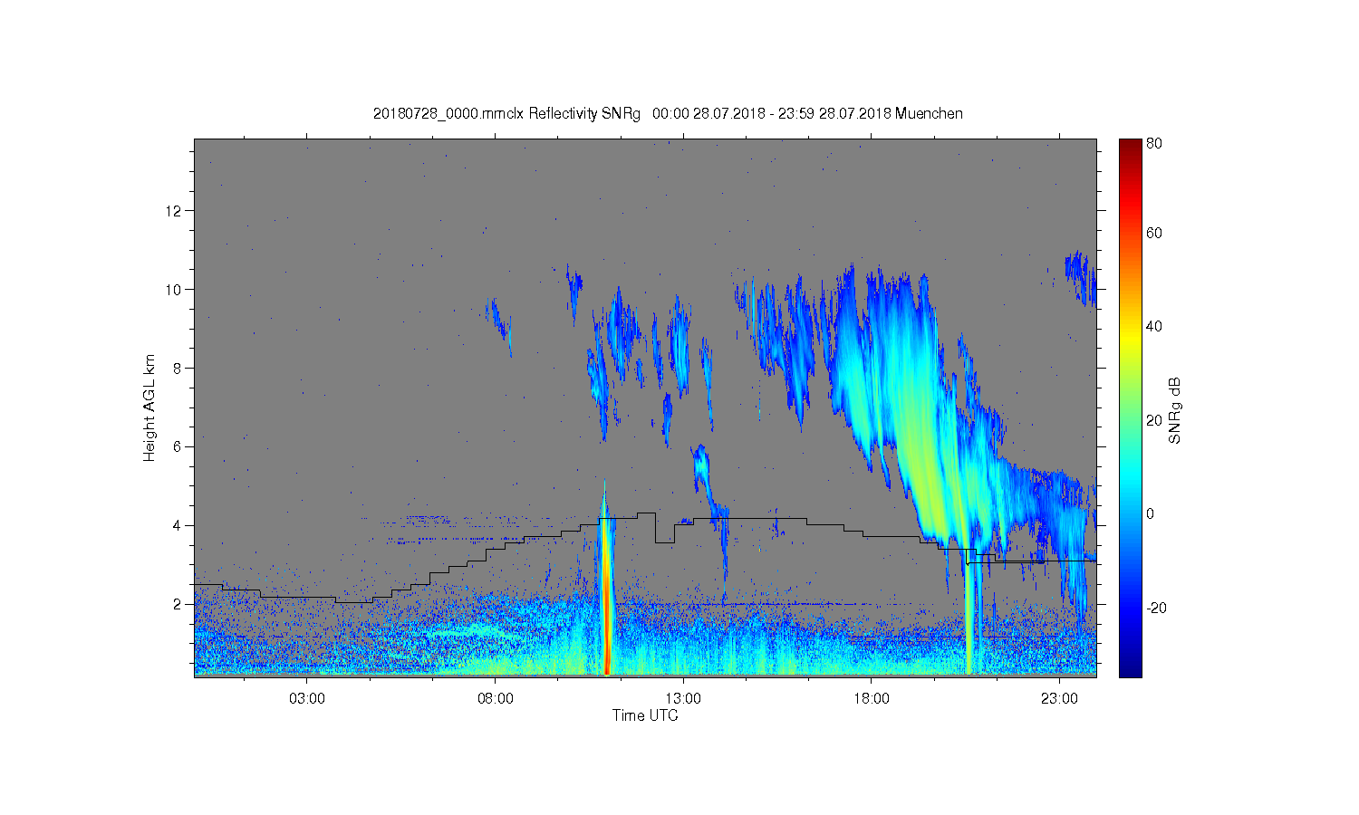Click the small cloud patch at top right near 23:30
Image resolution: width=1359 pixels, height=815 pixels.
1080,278
